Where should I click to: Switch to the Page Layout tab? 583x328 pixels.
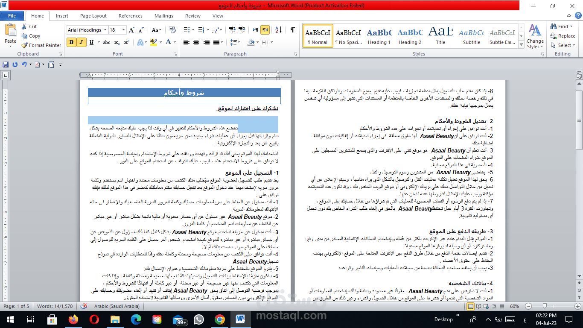93,16
